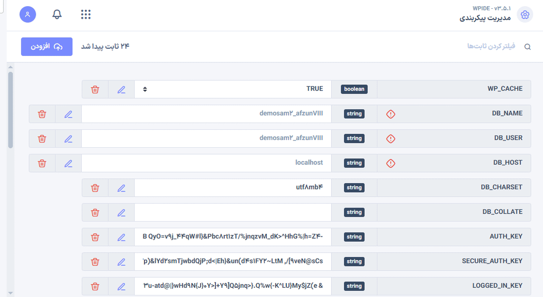Click the warning icon beside DB_USER
The image size is (543, 297).
coord(391,138)
